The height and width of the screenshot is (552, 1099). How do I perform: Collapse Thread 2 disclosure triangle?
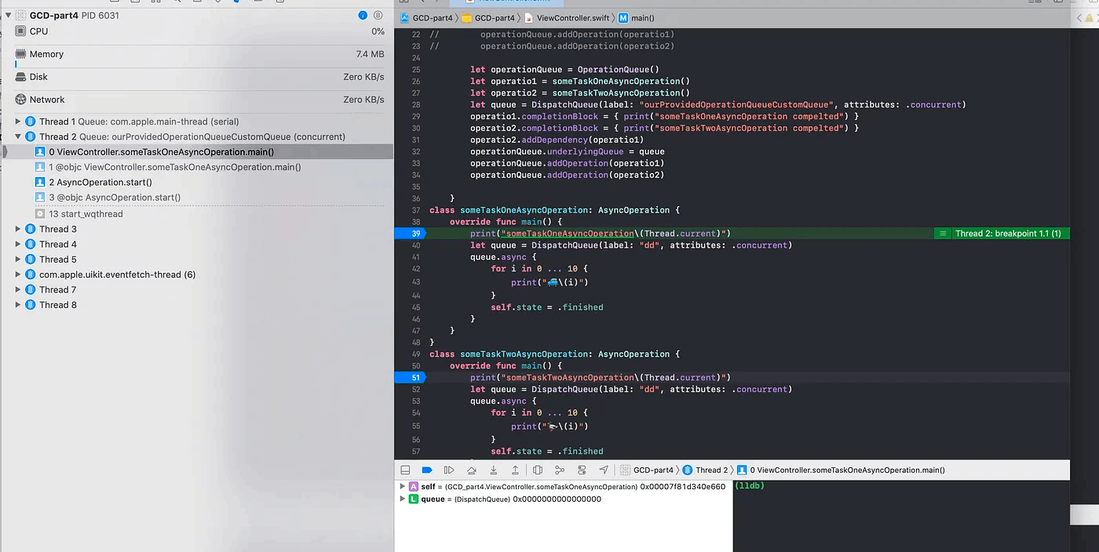(x=18, y=136)
